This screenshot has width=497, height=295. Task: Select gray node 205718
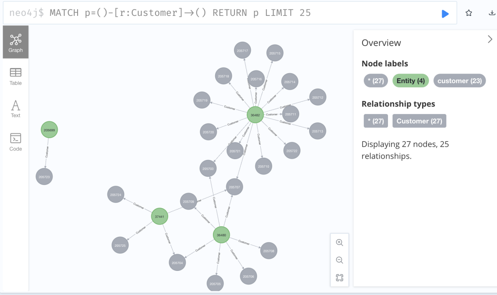coord(223,76)
